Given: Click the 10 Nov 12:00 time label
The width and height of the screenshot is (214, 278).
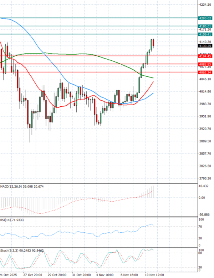Looking at the screenshot, I should tap(154, 275).
